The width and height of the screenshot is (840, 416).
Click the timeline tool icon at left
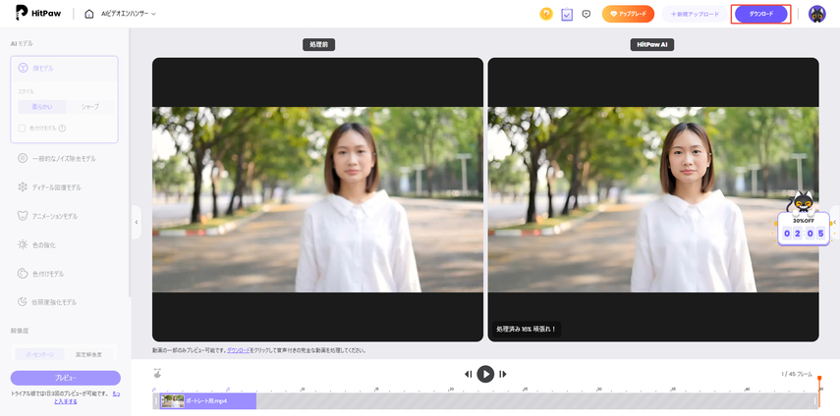157,373
